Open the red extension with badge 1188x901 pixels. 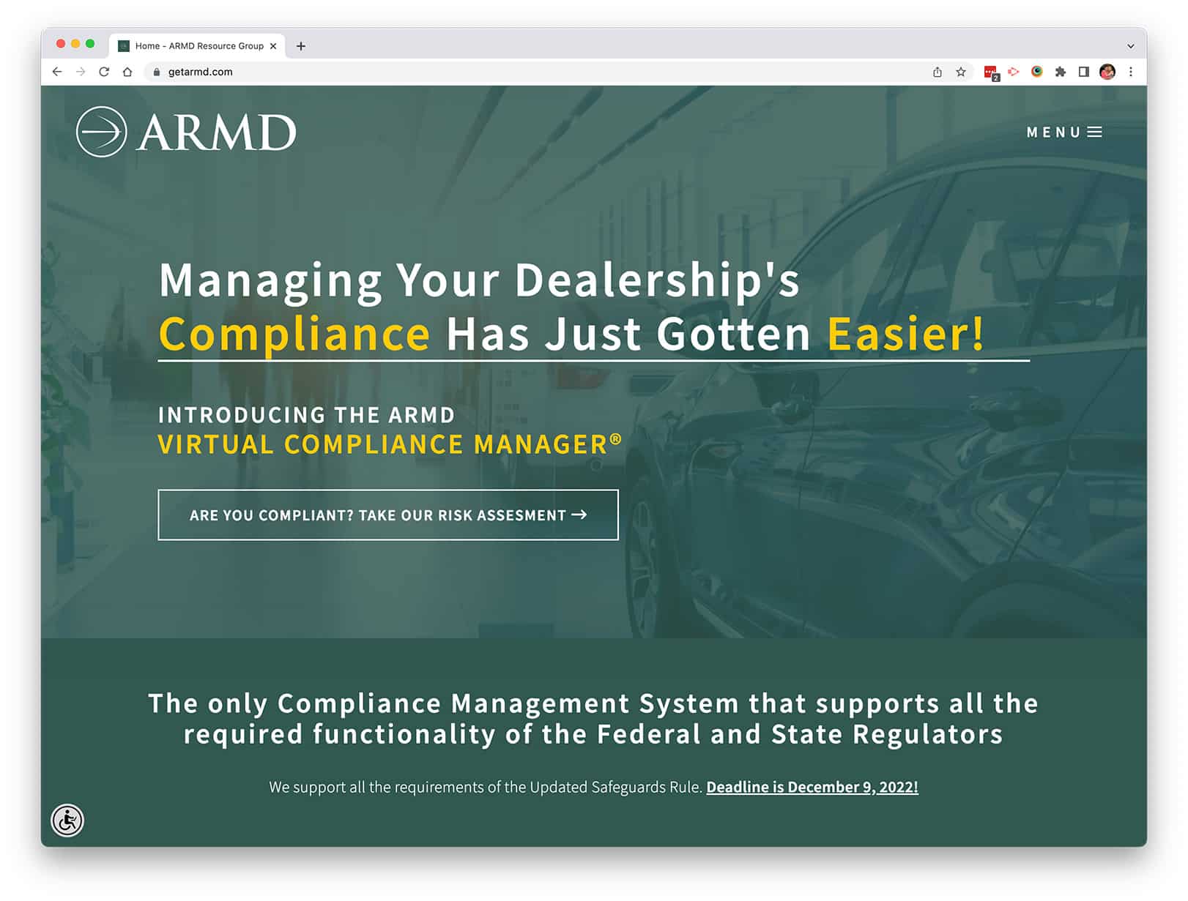tap(992, 72)
